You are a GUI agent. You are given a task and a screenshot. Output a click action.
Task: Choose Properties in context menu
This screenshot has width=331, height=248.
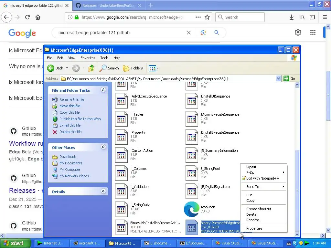pos(264,228)
